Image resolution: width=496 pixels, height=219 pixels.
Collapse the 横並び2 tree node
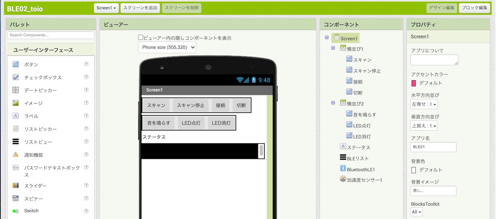click(x=333, y=103)
